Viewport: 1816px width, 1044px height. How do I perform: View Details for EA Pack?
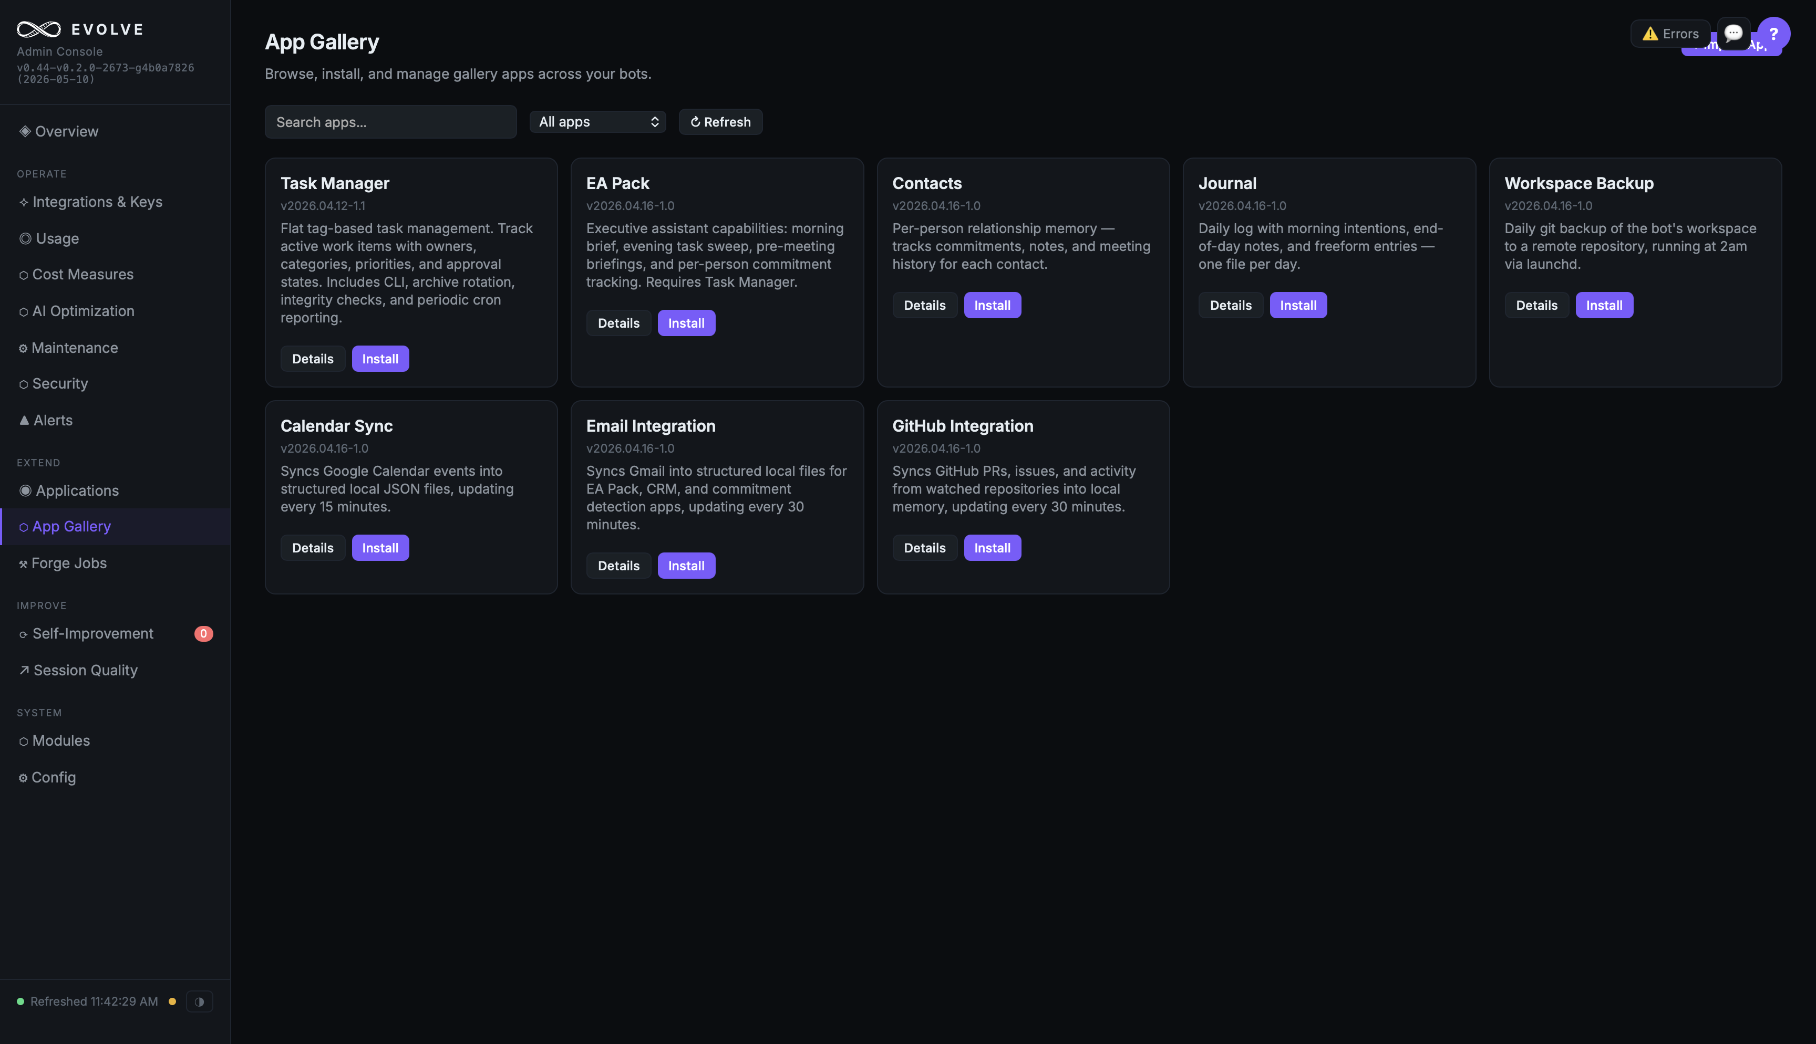click(618, 322)
